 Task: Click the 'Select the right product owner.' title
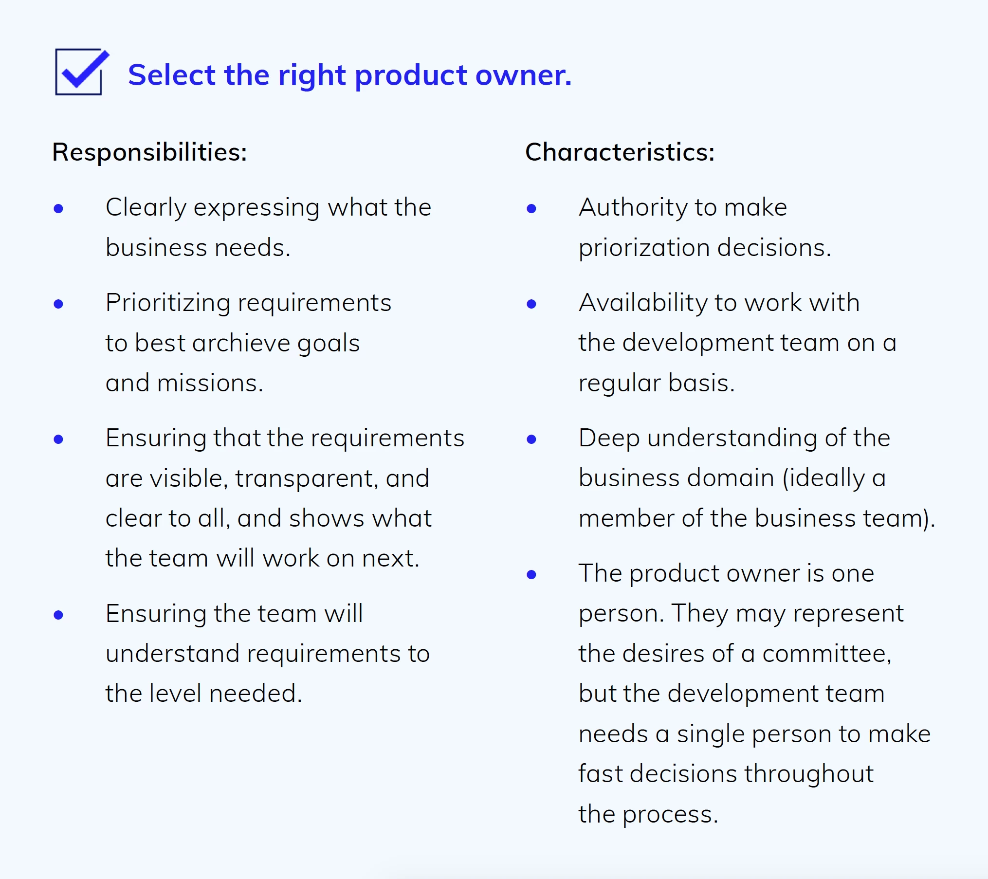point(349,75)
